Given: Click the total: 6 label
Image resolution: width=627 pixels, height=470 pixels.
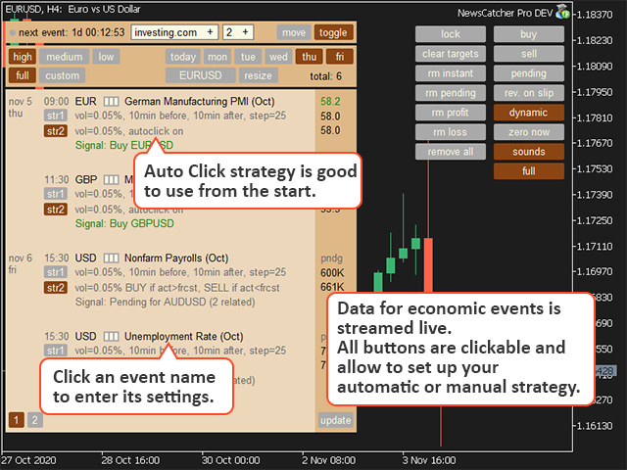Looking at the screenshot, I should coord(326,76).
